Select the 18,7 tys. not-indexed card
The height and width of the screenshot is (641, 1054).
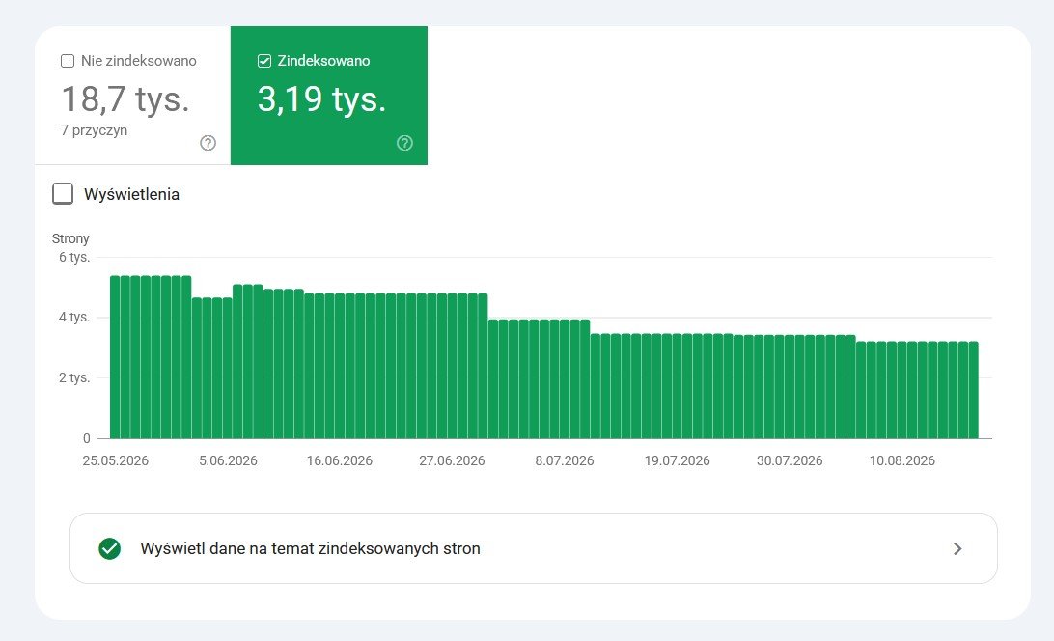pos(132,96)
